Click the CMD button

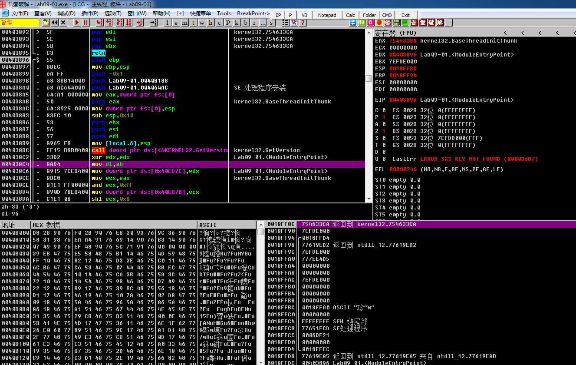tap(387, 15)
